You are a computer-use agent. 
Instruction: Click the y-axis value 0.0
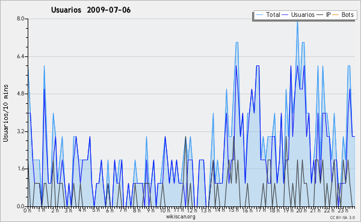tap(20, 206)
